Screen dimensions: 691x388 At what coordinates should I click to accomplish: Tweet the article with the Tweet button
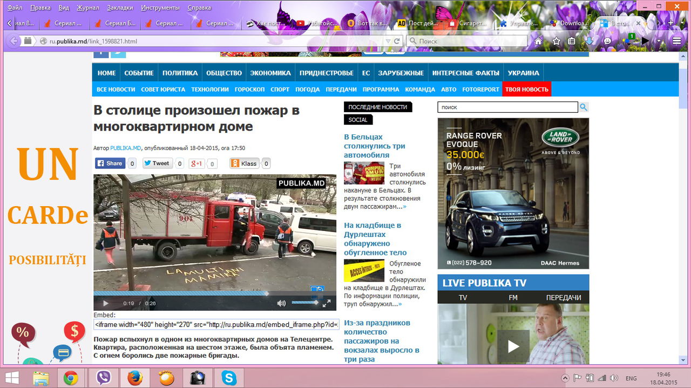click(157, 163)
